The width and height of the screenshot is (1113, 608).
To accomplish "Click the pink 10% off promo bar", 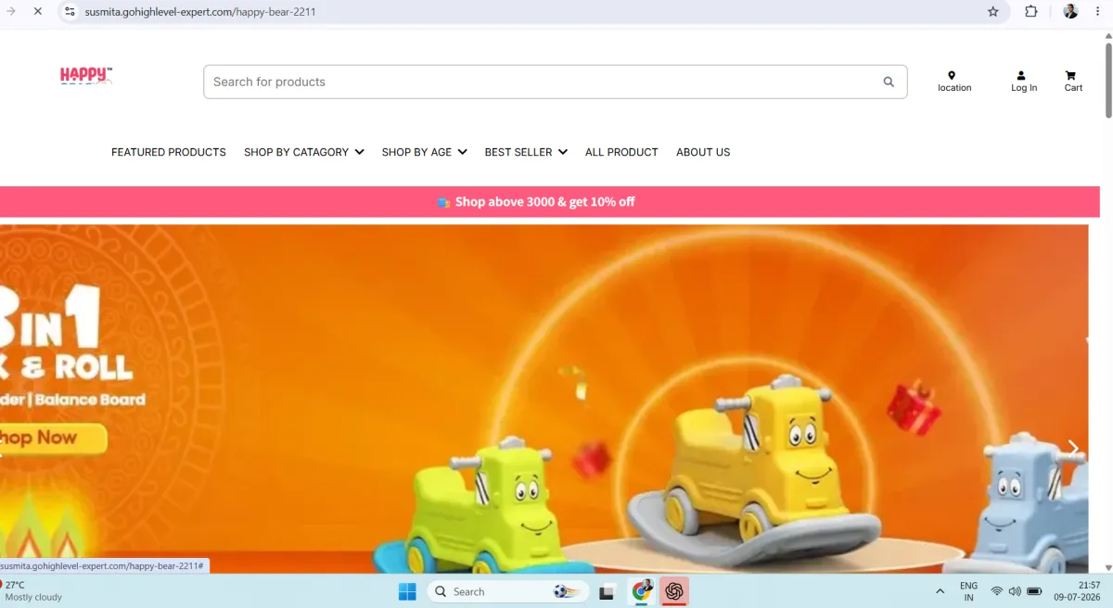I will (x=552, y=201).
